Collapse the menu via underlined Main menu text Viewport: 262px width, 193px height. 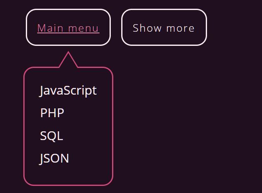click(68, 28)
